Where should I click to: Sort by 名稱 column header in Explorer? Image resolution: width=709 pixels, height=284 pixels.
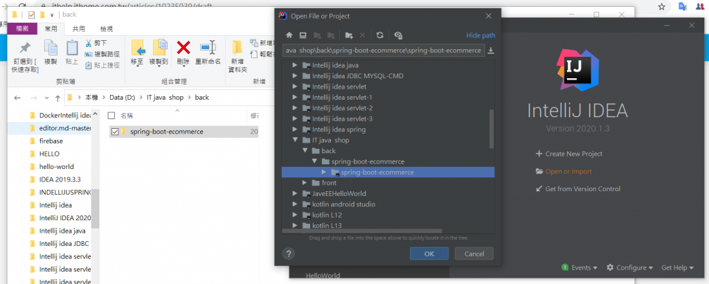(x=127, y=116)
